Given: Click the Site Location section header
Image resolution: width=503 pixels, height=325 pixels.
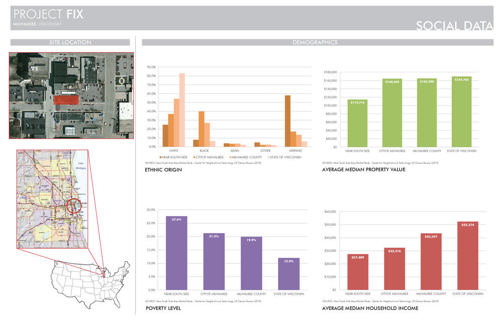Looking at the screenshot, I should [70, 43].
